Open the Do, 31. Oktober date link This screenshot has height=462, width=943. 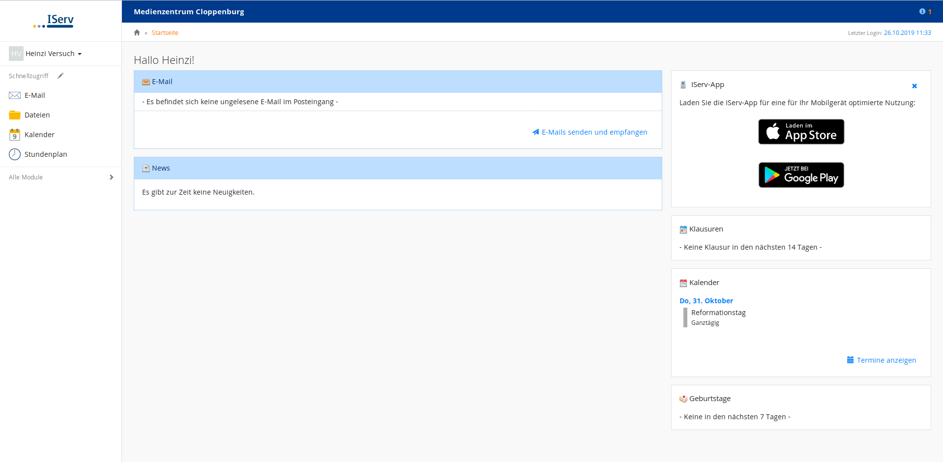click(706, 301)
